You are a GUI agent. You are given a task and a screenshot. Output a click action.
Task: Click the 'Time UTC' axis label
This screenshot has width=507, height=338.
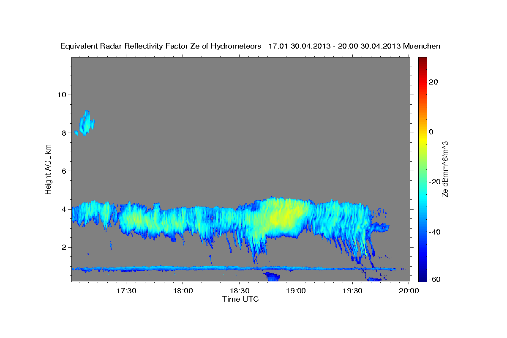pyautogui.click(x=240, y=299)
